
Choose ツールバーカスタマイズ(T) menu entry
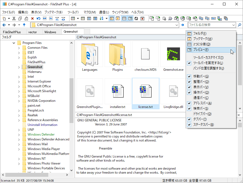(211, 58)
